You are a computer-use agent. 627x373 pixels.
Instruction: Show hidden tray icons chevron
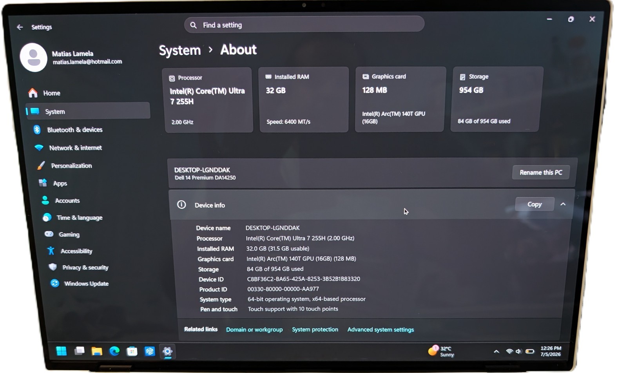[497, 351]
